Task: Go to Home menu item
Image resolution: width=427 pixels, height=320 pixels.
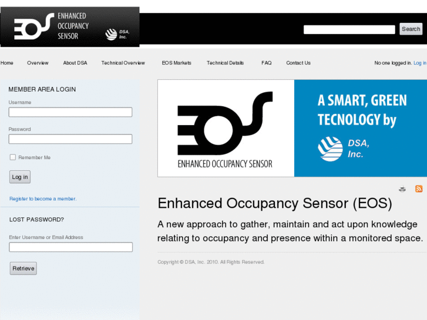Action: (x=7, y=63)
